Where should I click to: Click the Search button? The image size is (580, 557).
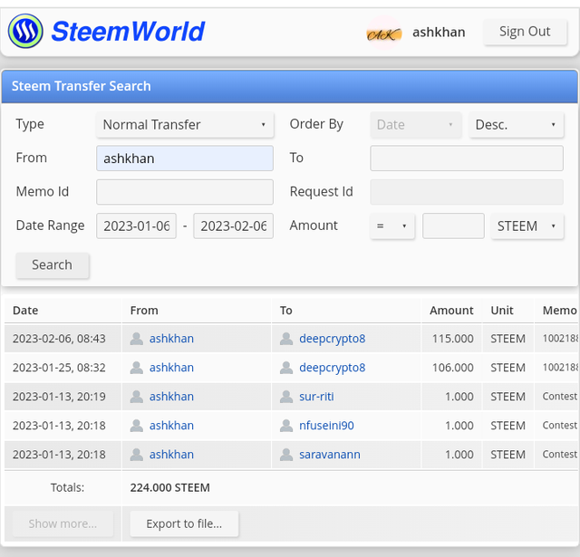(53, 265)
